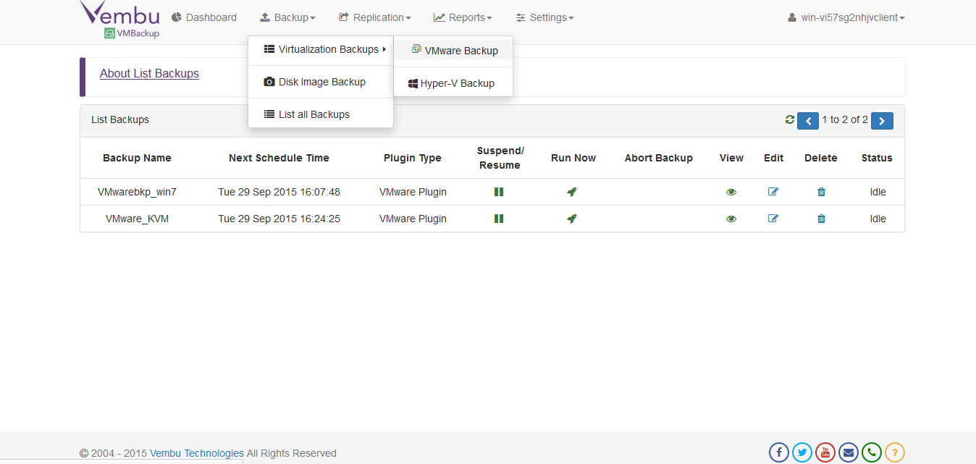976x464 pixels.
Task: Choose List all Backups menu entry
Action: click(321, 114)
